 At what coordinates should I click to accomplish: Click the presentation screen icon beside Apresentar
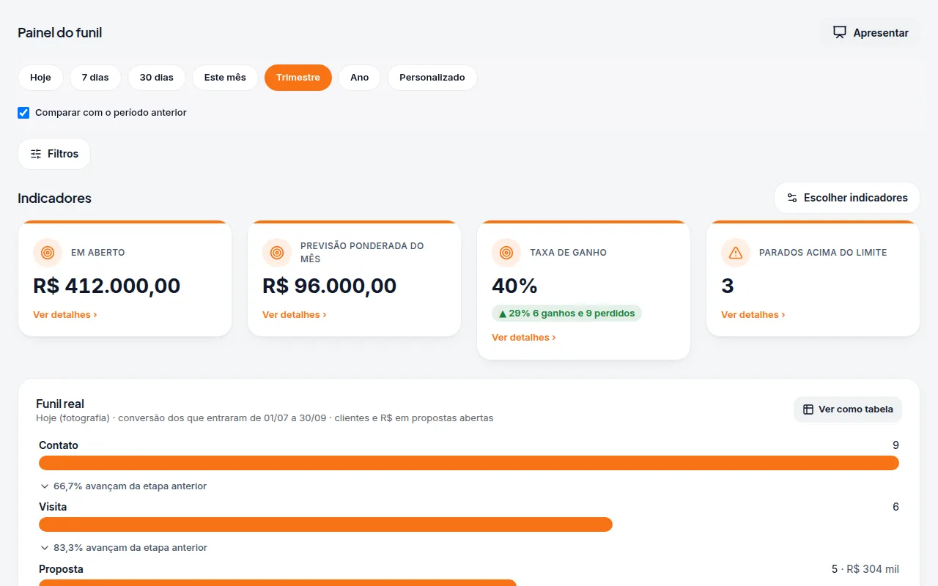point(840,32)
